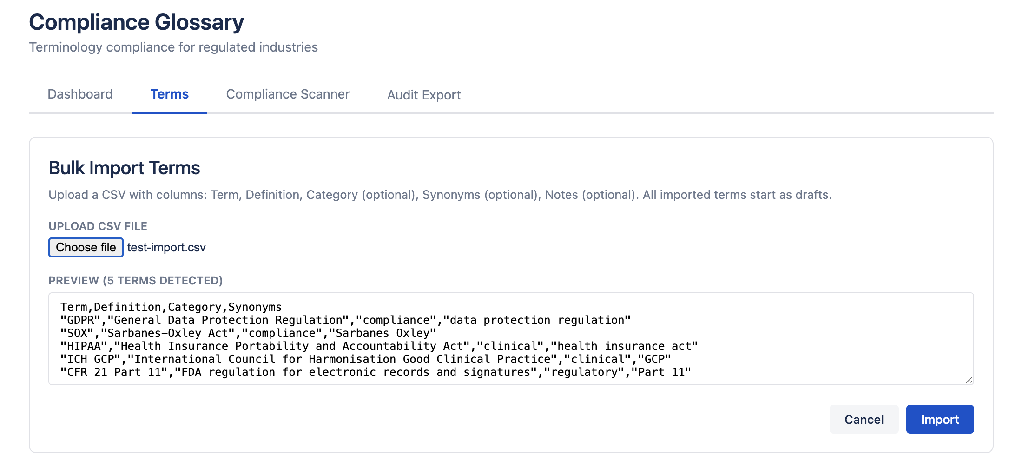Click the test-import.csv filename label
1016x474 pixels.
[x=166, y=247]
